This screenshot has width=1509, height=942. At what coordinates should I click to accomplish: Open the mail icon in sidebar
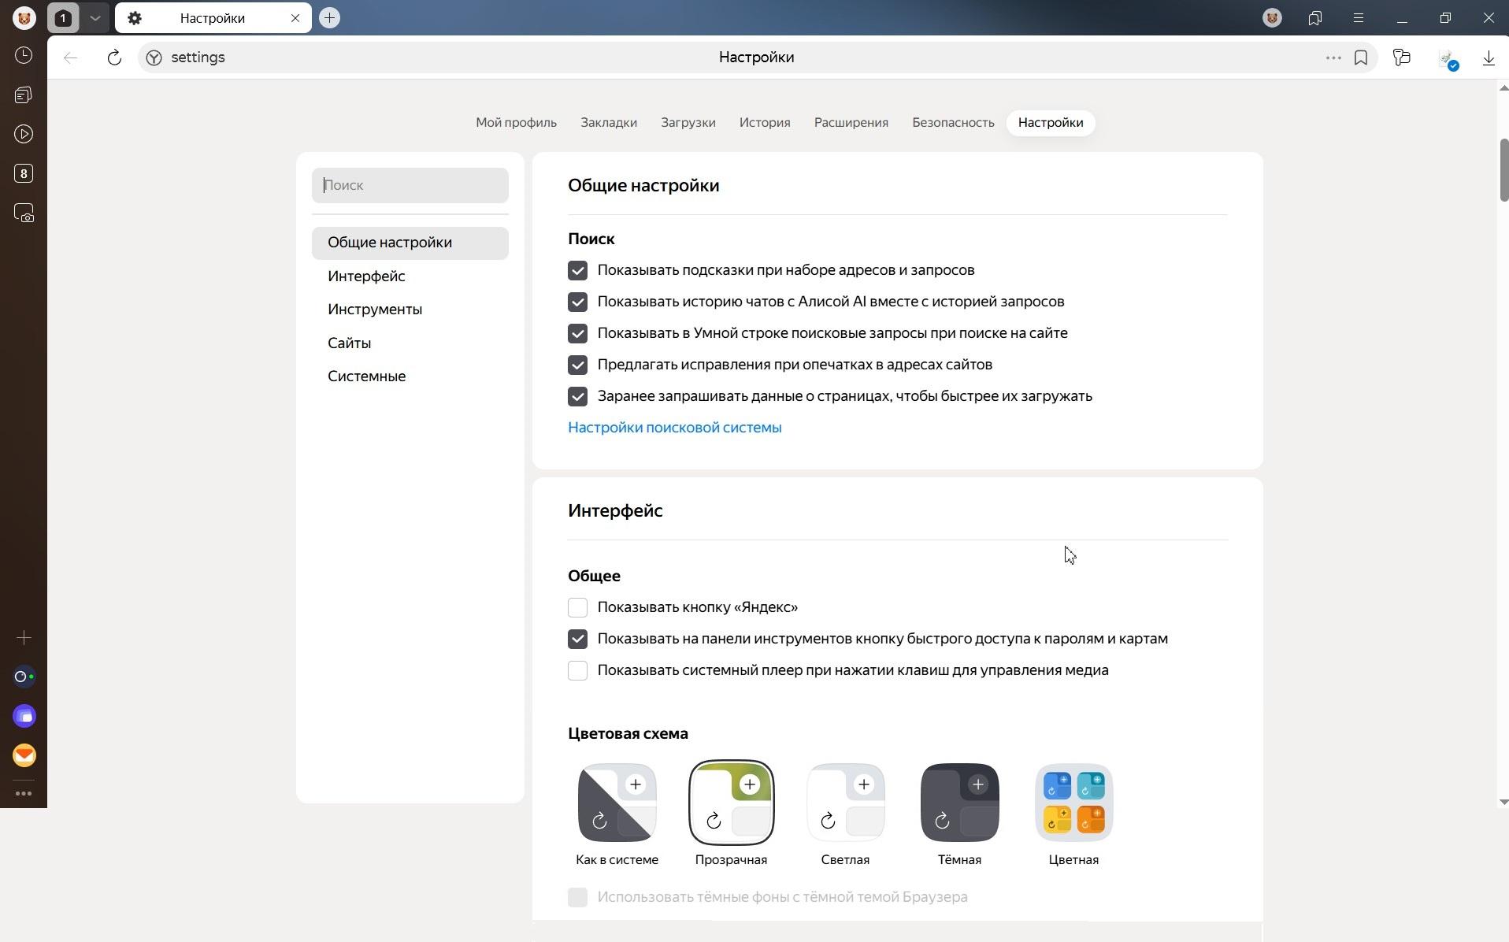click(x=24, y=755)
